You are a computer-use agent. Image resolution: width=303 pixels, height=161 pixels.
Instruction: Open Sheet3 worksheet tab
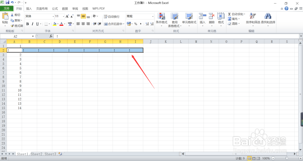pyautogui.click(x=50, y=154)
